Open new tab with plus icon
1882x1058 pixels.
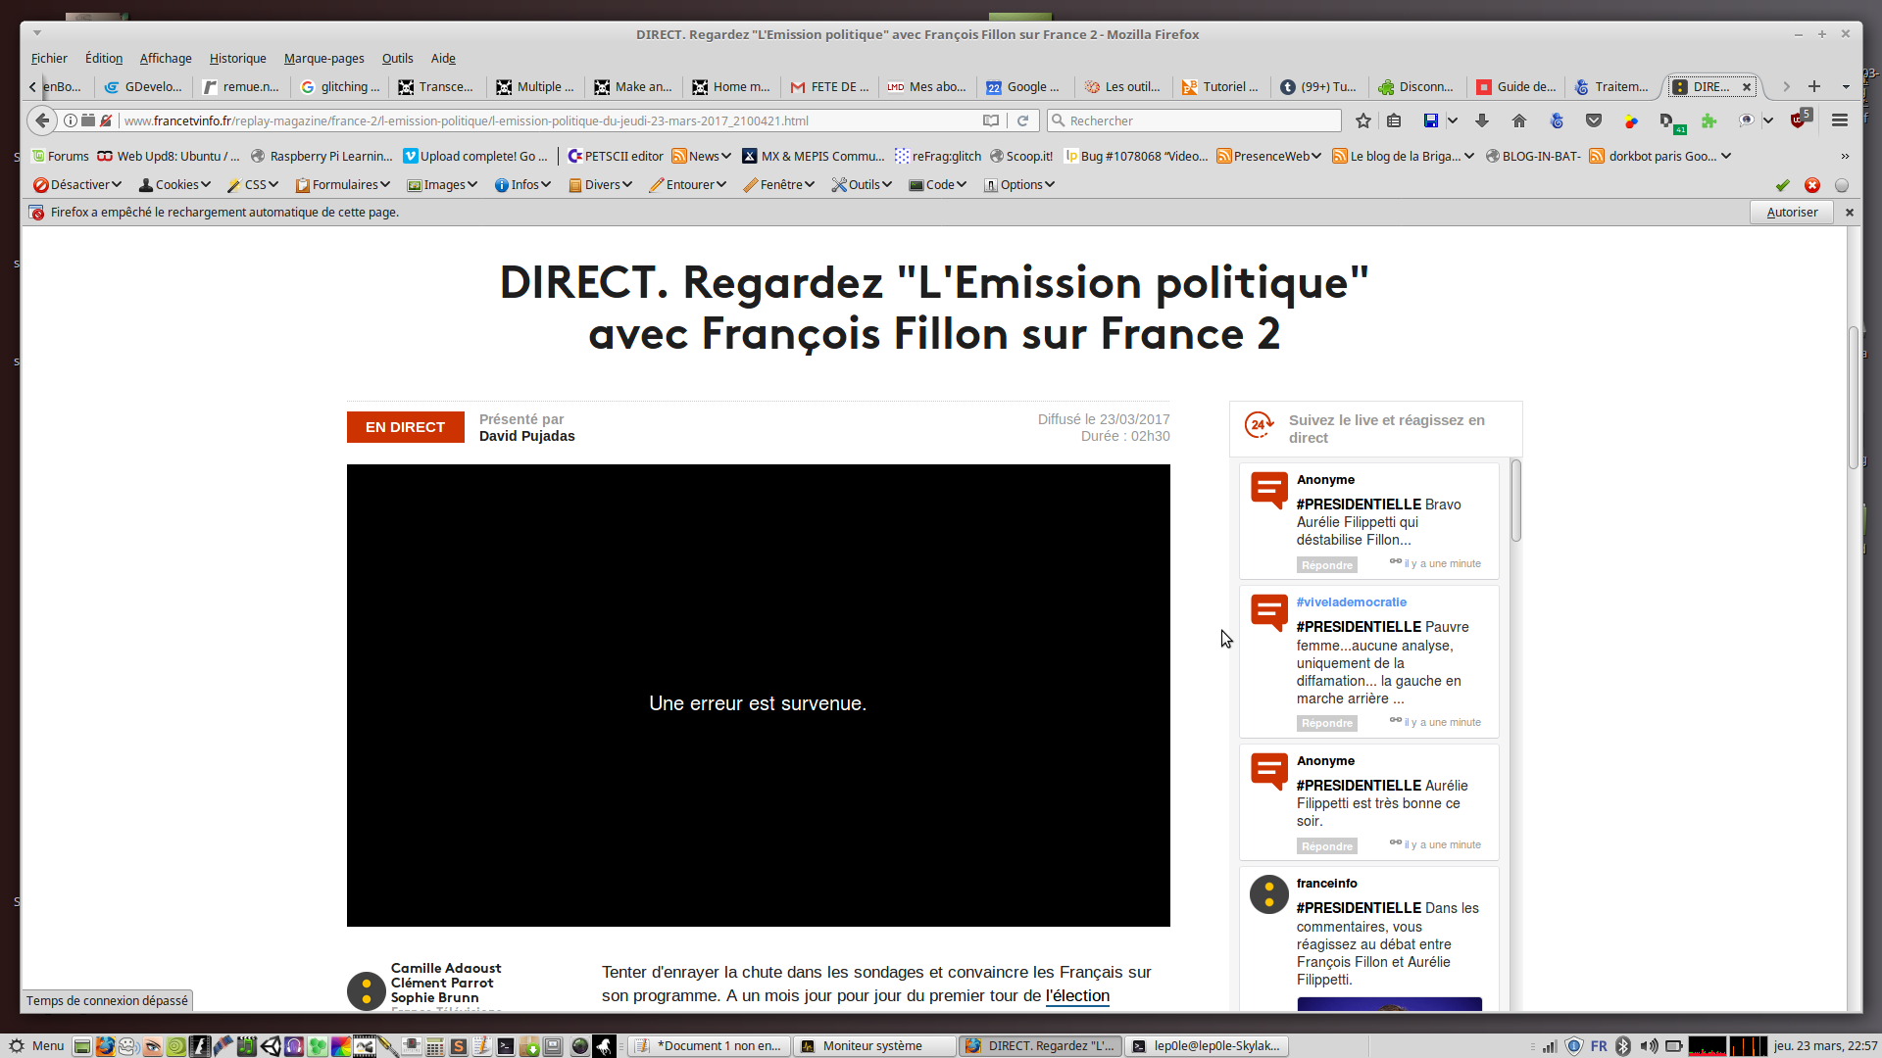(1814, 86)
